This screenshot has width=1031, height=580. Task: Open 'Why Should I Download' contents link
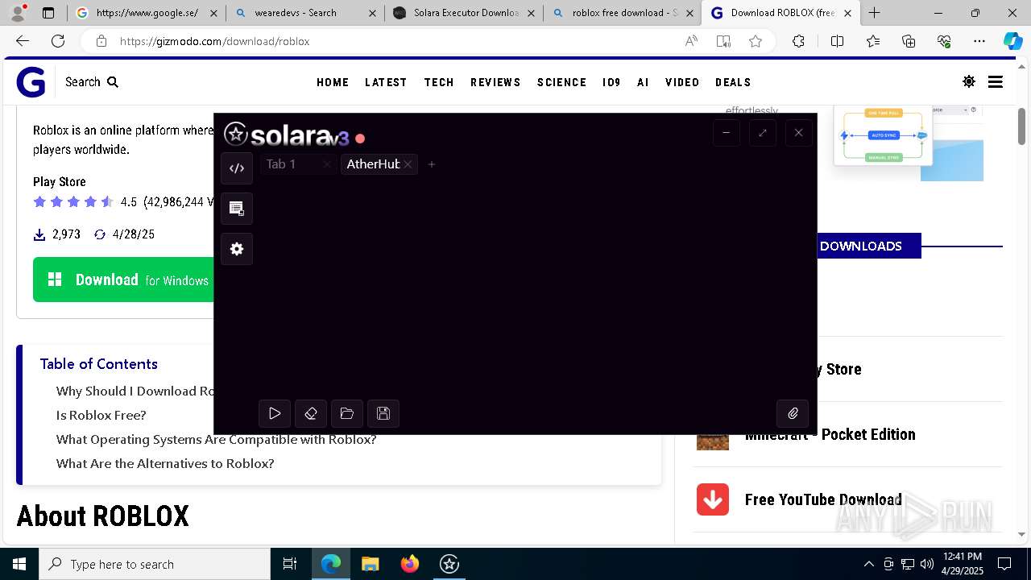135,391
